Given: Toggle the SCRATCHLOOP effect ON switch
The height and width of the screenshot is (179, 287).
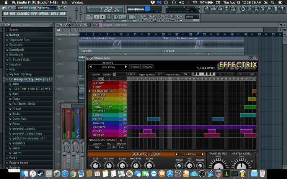Looking at the screenshot, I should [125, 91].
